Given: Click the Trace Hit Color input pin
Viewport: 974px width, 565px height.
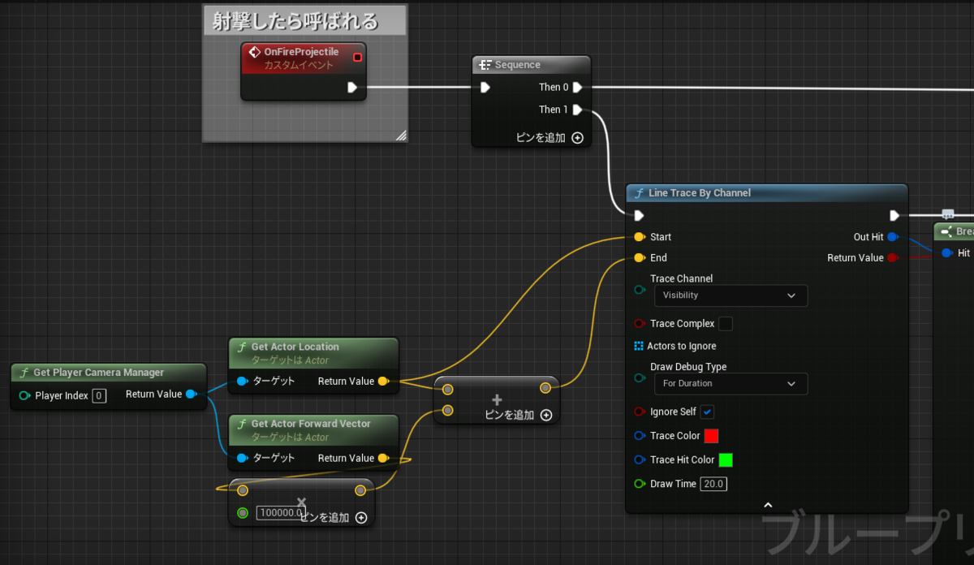Looking at the screenshot, I should [x=640, y=459].
